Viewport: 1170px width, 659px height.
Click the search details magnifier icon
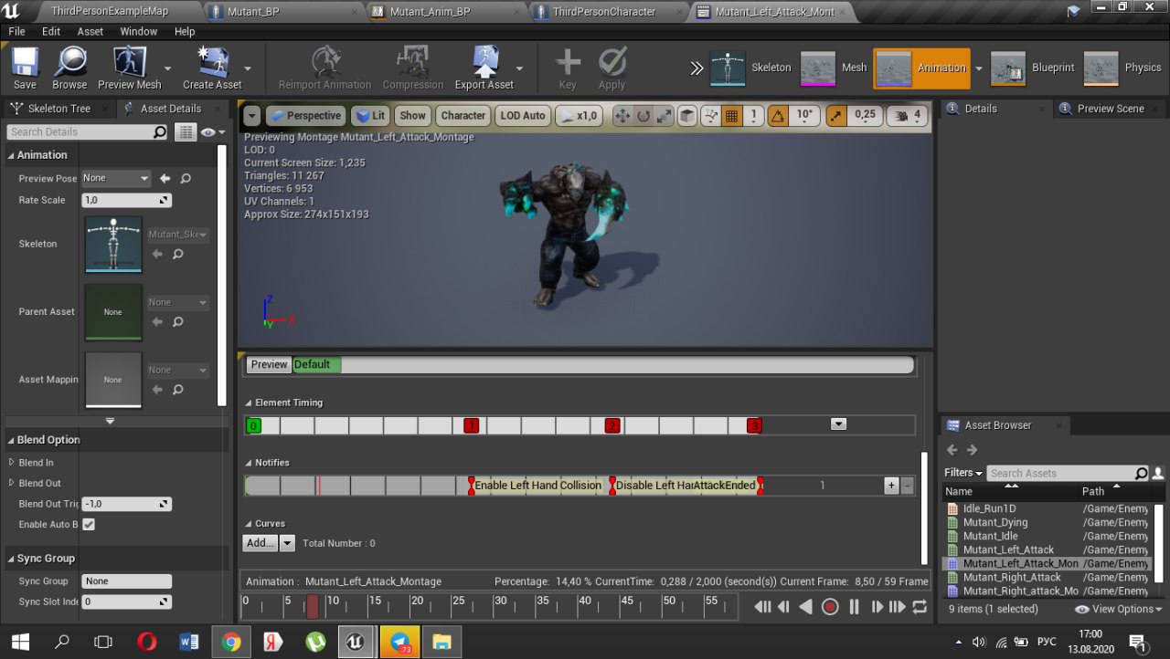click(160, 132)
